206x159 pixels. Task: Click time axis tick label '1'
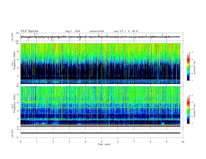pos(37,142)
